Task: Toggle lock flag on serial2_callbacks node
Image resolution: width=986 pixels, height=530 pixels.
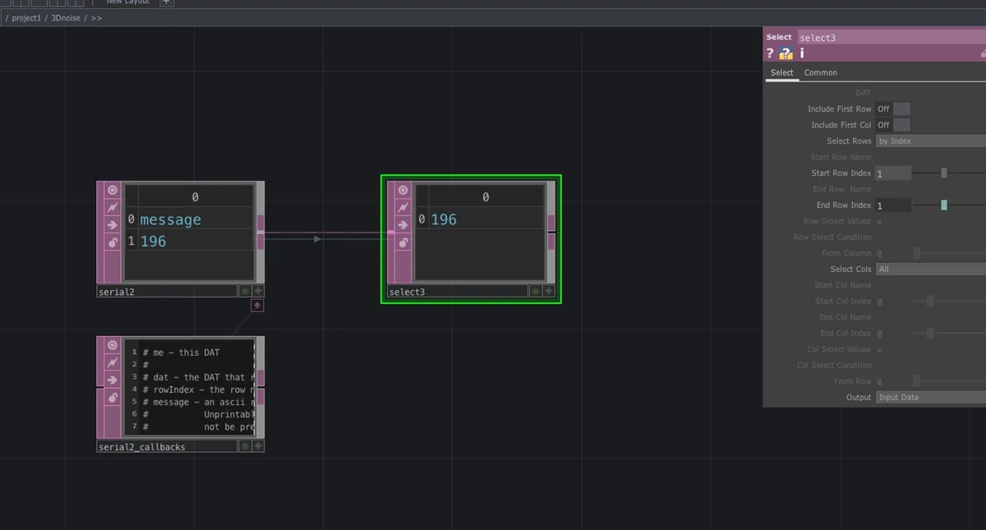Action: click(113, 398)
